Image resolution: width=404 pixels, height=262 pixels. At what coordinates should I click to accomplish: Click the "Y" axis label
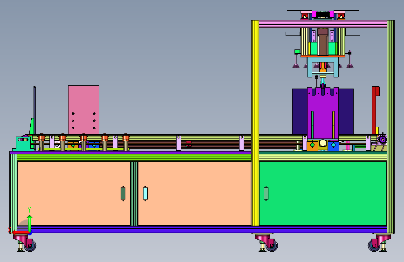coord(29,210)
